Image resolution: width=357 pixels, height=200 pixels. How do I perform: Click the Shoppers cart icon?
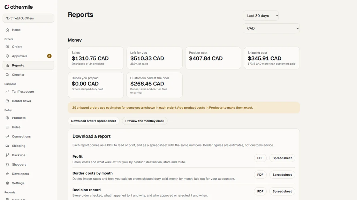(x=7, y=164)
